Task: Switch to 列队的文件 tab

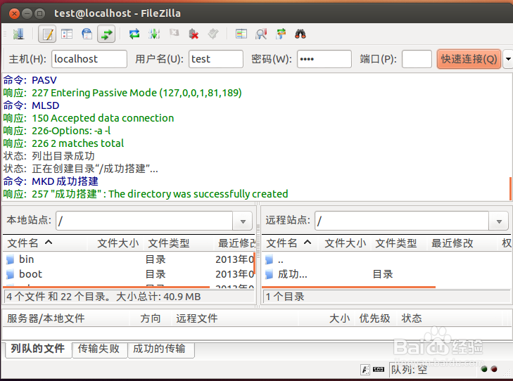Action: point(38,349)
